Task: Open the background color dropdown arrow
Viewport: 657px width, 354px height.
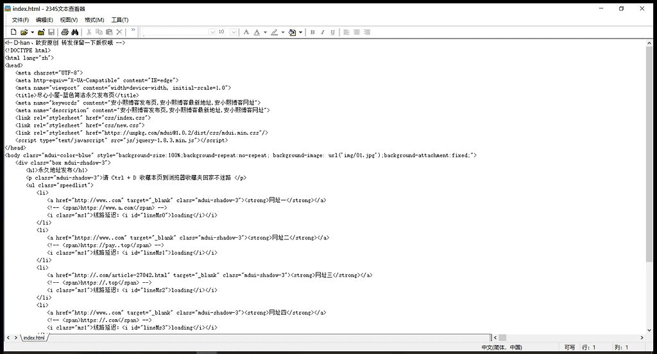Action: pyautogui.click(x=300, y=32)
